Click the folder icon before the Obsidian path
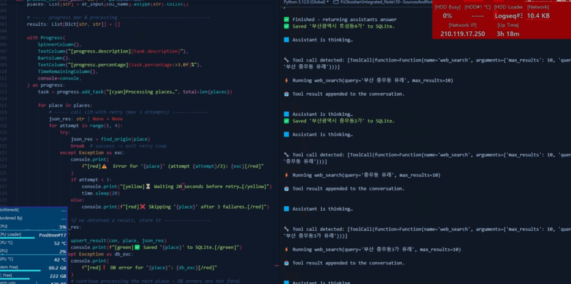Screen dimensions: 571x284 coord(335,2)
